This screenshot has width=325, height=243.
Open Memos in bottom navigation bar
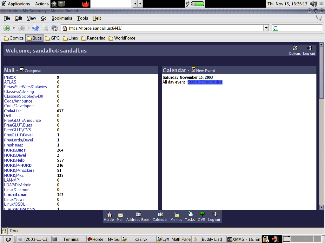[x=176, y=217]
